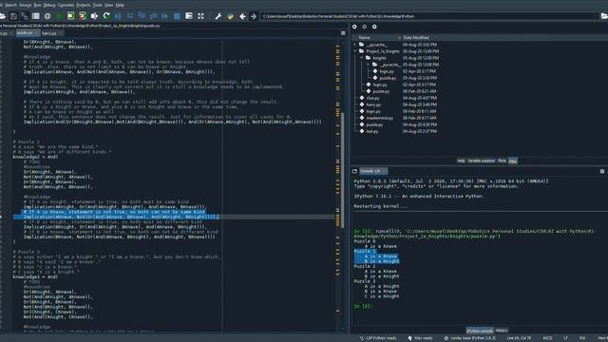
Task: Run current cell toolbar icon
Action: coord(70,16)
